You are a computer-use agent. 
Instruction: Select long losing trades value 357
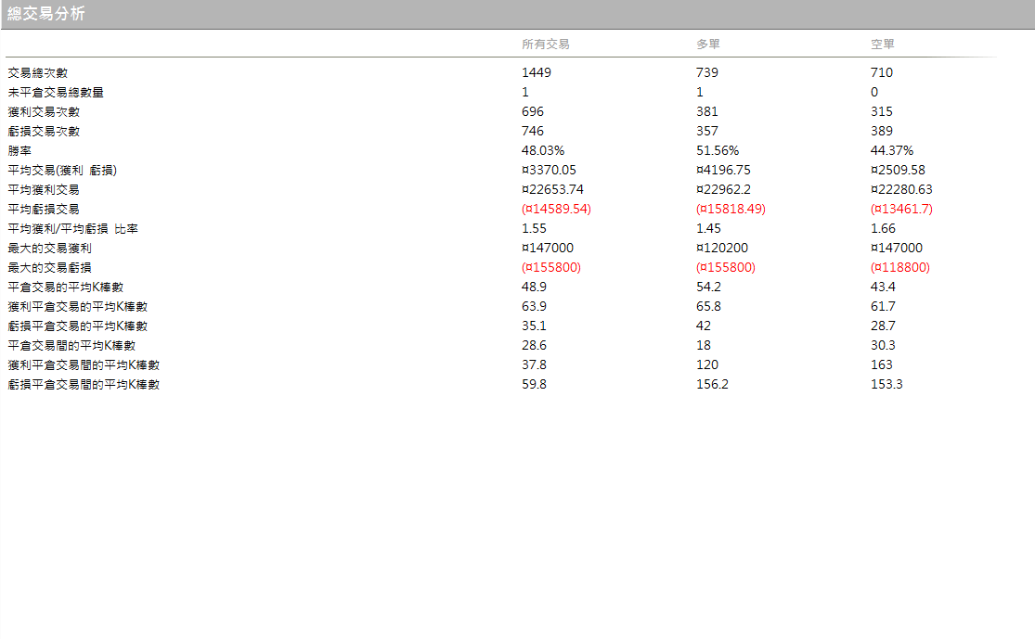(707, 131)
